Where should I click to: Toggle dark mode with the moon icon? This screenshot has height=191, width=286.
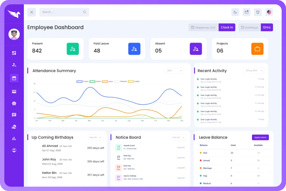coord(235,12)
